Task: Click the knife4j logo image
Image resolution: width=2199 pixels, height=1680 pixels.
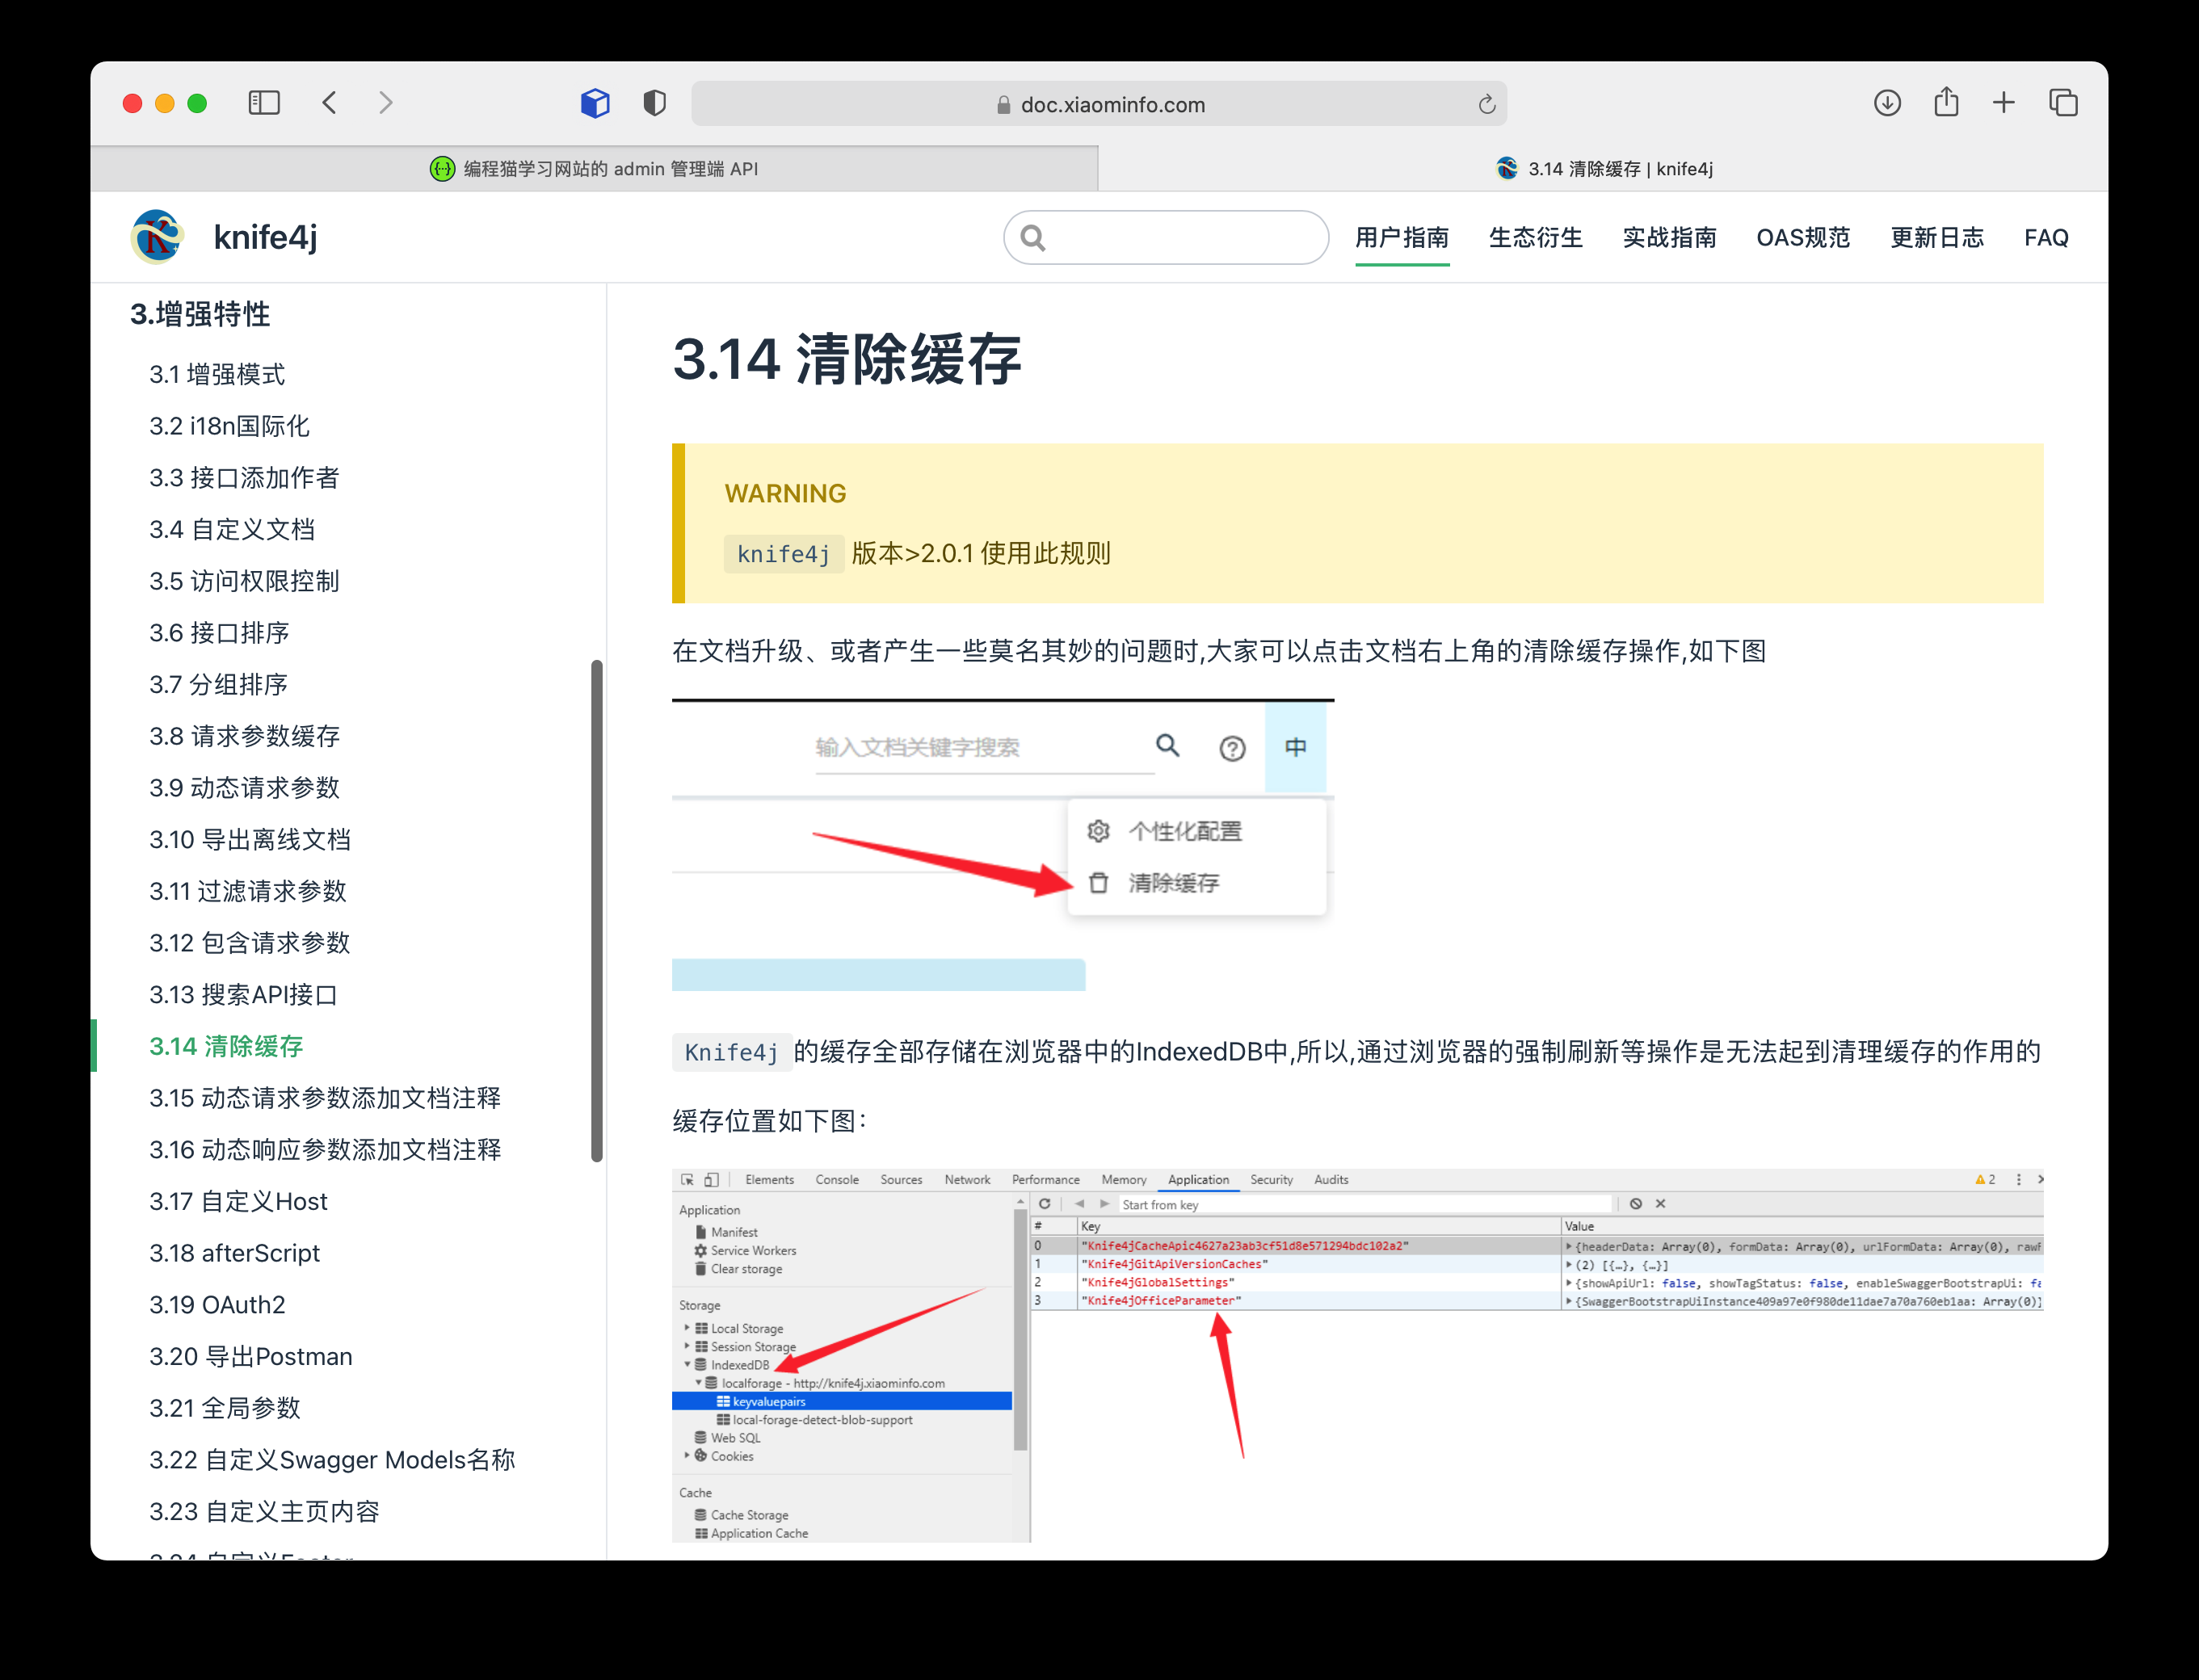Action: pos(157,237)
